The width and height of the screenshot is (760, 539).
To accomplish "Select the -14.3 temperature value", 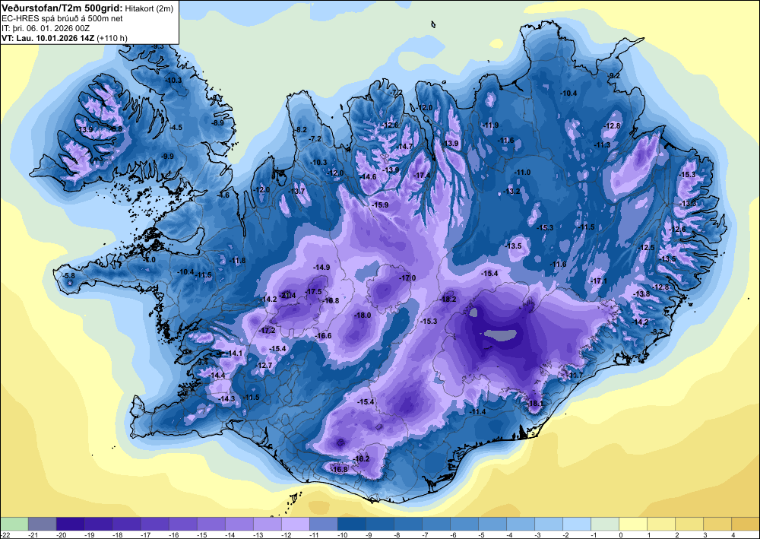I will pos(226,398).
